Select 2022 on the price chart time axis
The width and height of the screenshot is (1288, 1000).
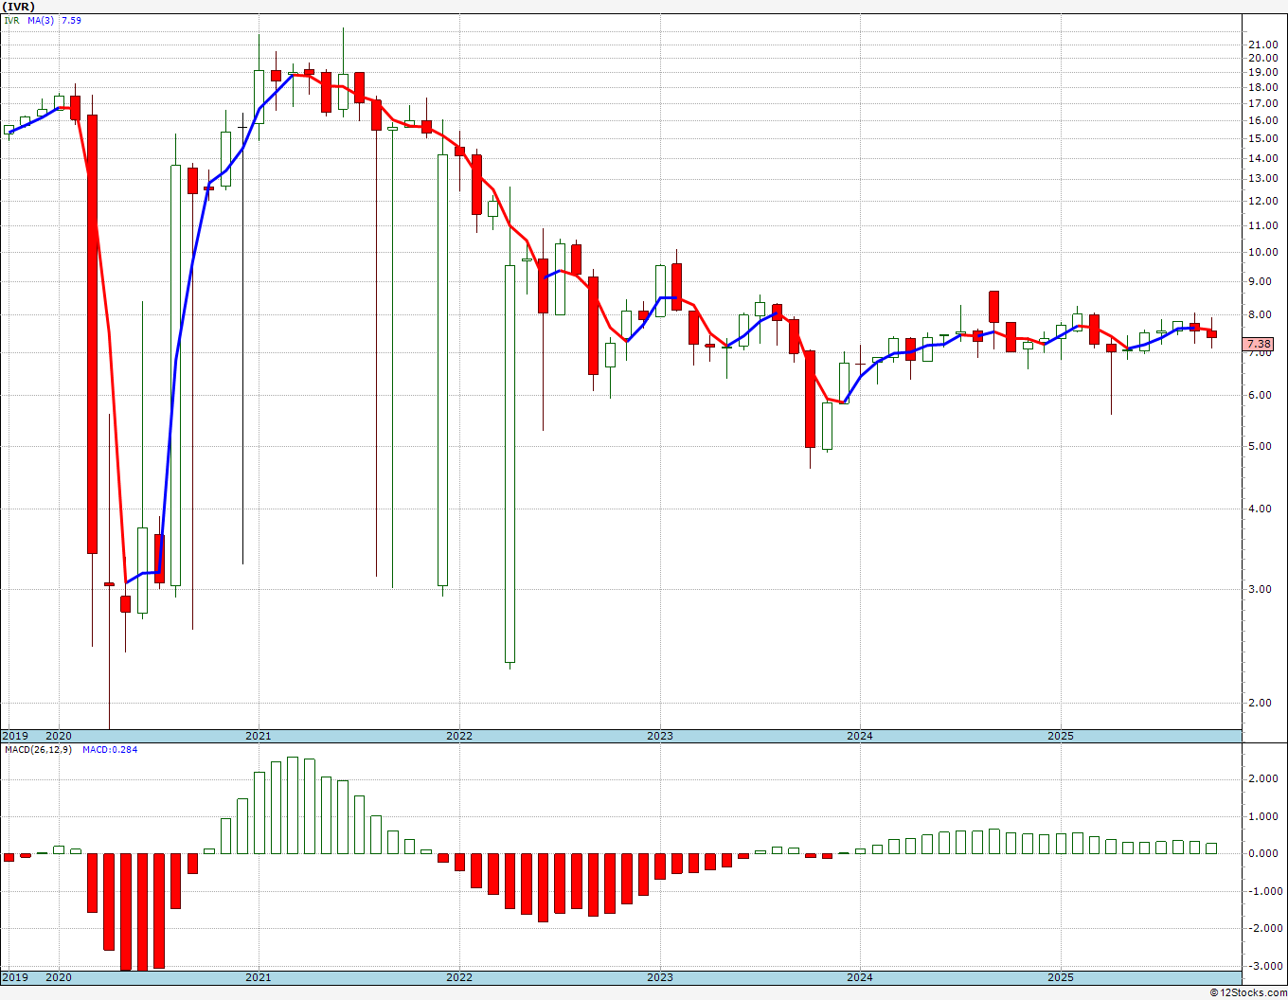point(459,736)
